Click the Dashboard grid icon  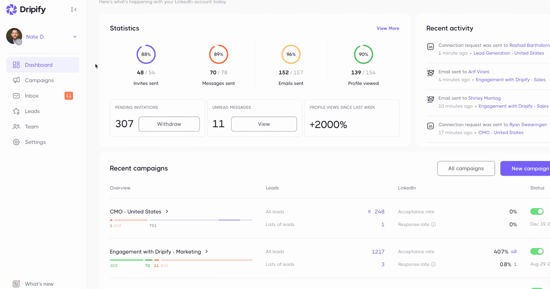[16, 65]
